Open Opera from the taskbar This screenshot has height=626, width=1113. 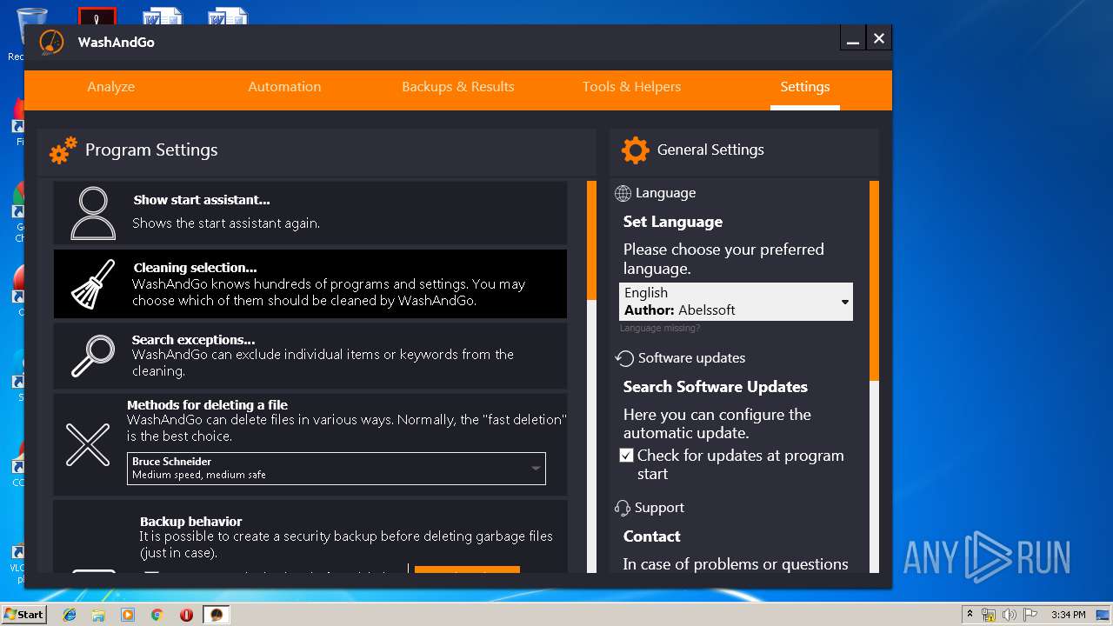click(186, 615)
